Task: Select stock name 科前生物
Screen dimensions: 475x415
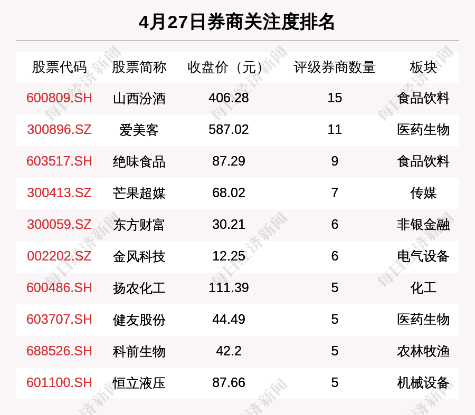Action: 139,351
